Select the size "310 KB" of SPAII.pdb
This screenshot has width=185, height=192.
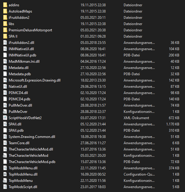click(x=174, y=130)
